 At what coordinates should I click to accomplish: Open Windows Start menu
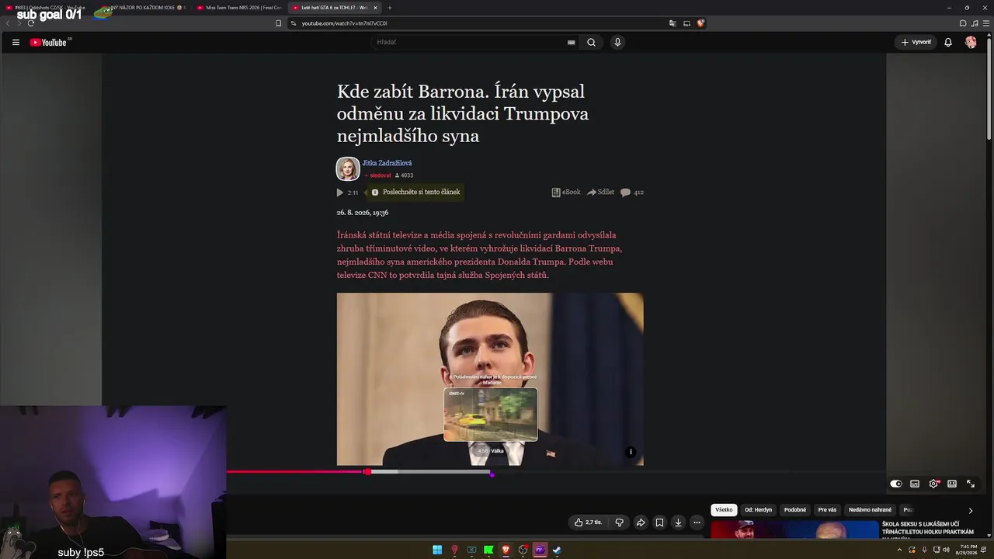tap(437, 550)
